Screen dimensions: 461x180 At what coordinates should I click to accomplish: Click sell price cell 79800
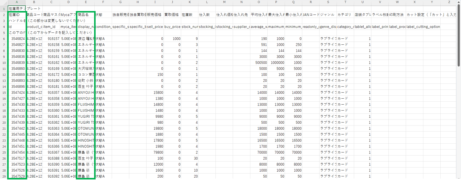(x=155, y=152)
